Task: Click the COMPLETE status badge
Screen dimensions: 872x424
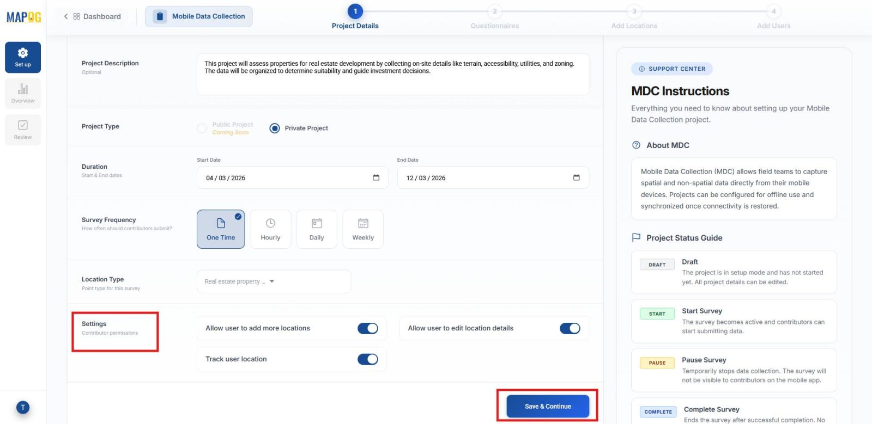Action: coord(658,412)
